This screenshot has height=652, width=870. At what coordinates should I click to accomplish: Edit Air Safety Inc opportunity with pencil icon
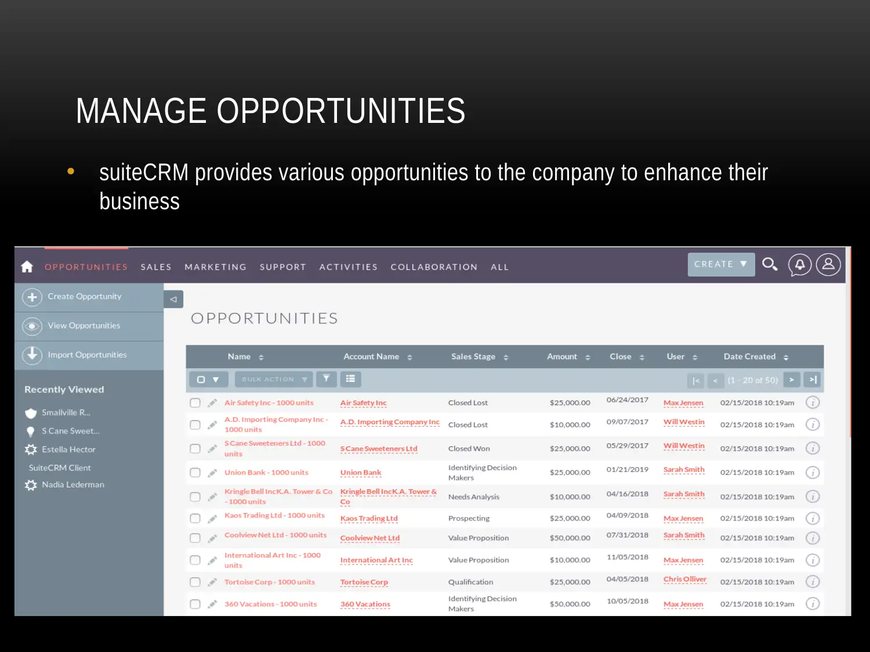(212, 403)
